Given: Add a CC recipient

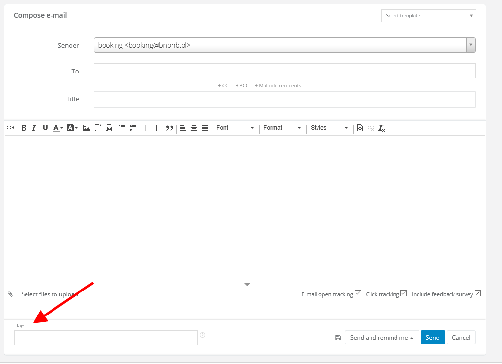Looking at the screenshot, I should (x=223, y=86).
